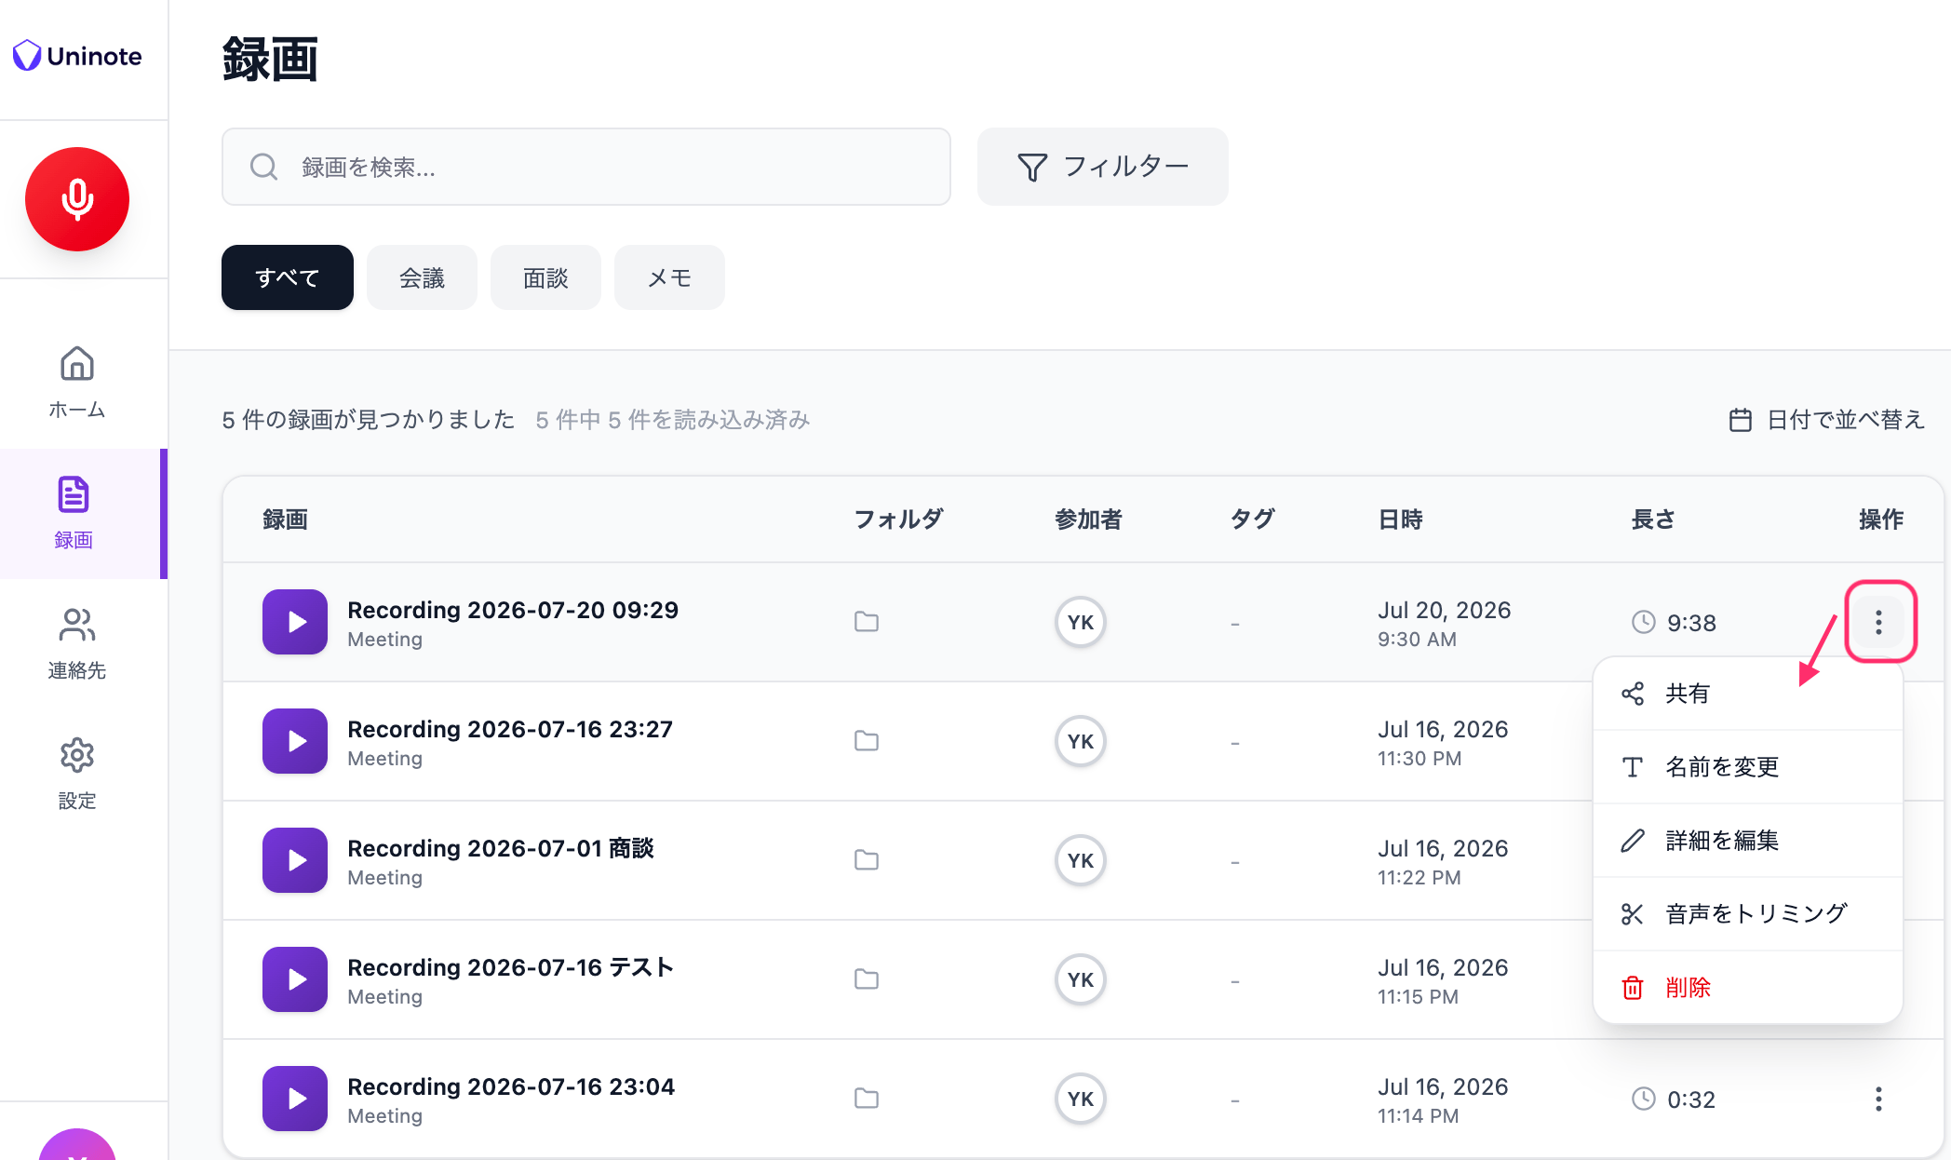1951x1160 pixels.
Task: Click the 日時 column header
Action: coord(1400,519)
